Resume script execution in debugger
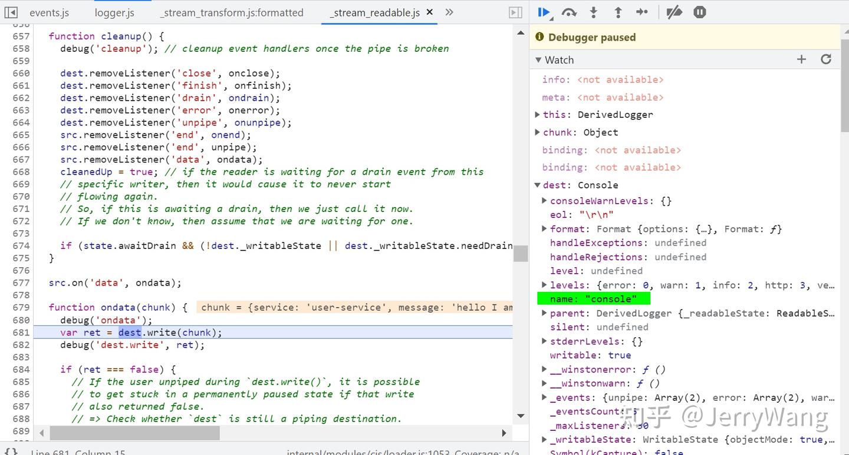The image size is (849, 455). click(544, 12)
